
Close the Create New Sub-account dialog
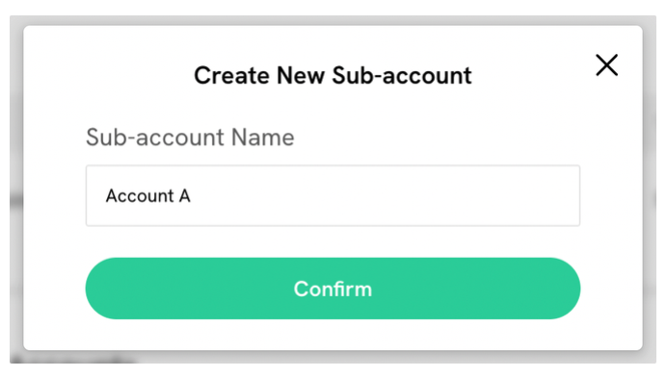606,65
